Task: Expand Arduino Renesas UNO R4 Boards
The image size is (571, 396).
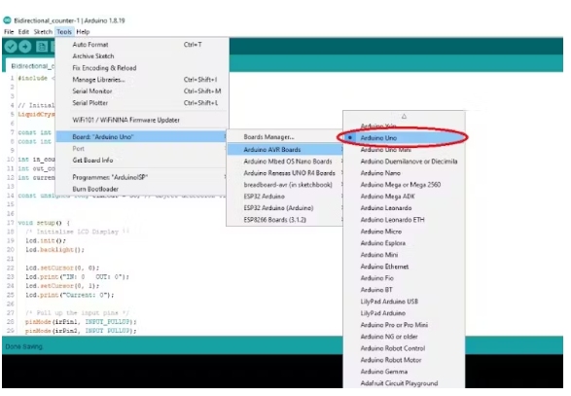Action: pyautogui.click(x=285, y=173)
